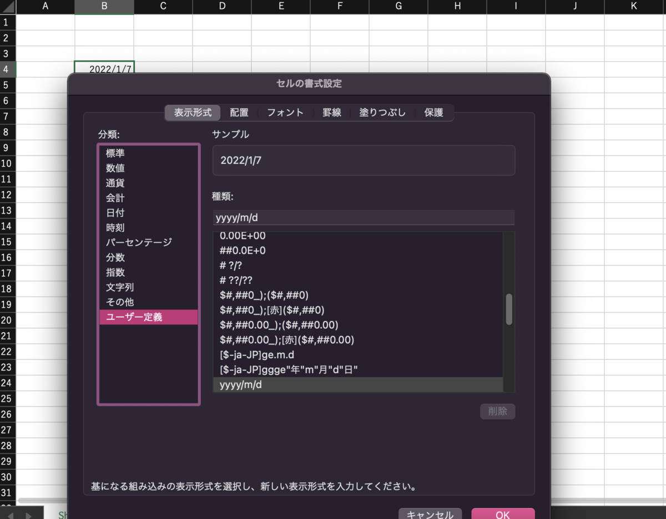Select 通貨 category
Viewport: 666px width, 519px height.
[x=148, y=183]
